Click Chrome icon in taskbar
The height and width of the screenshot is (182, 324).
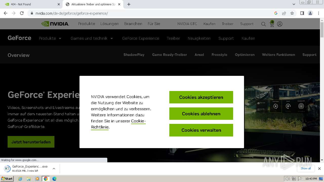pos(46,179)
